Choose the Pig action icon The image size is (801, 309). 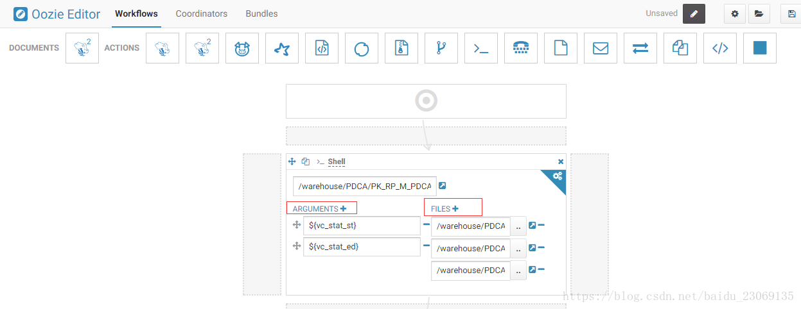coord(242,47)
